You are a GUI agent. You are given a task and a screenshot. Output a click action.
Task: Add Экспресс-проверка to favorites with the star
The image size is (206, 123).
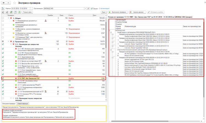(15, 3)
